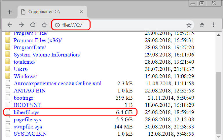Open the hiberfil.sys file link
This screenshot has height=140, width=223.
[x=26, y=112]
